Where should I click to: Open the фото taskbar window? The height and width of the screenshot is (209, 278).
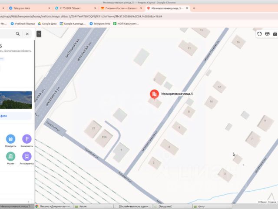tap(212, 206)
